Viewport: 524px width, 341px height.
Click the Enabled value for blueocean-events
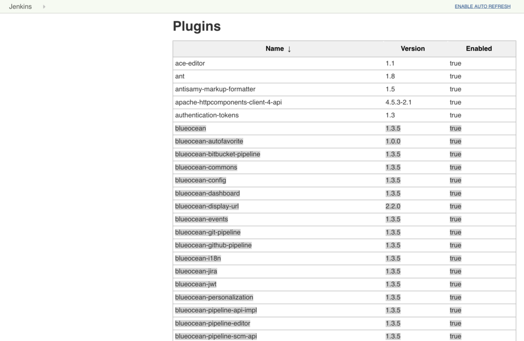455,219
